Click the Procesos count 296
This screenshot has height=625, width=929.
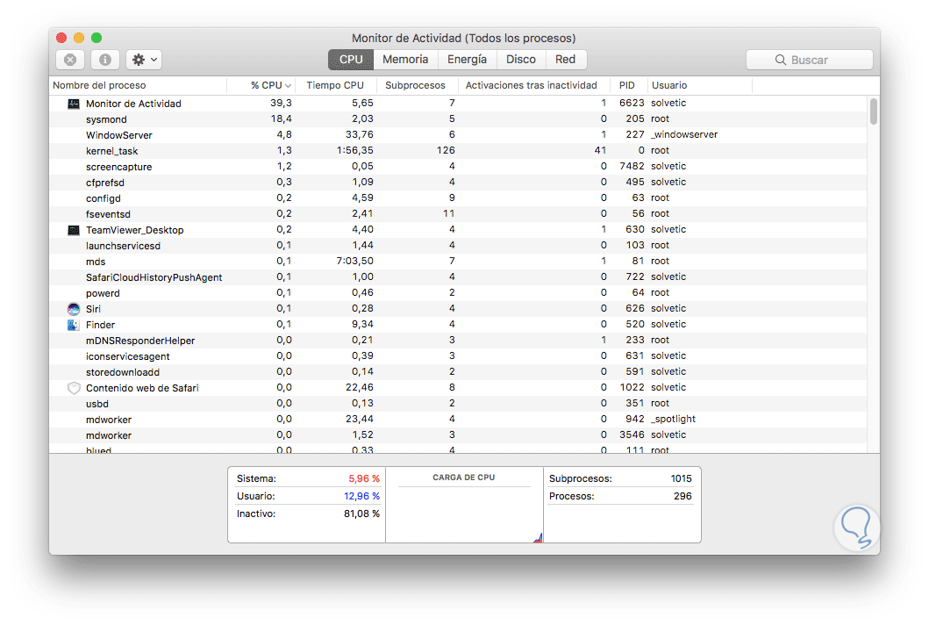tap(682, 496)
